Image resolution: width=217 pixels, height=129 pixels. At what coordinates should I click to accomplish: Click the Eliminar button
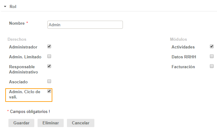[x=50, y=123]
